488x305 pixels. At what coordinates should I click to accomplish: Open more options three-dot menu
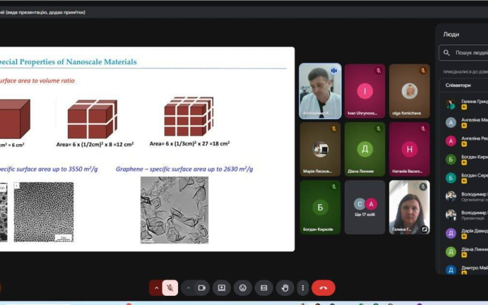pos(303,288)
